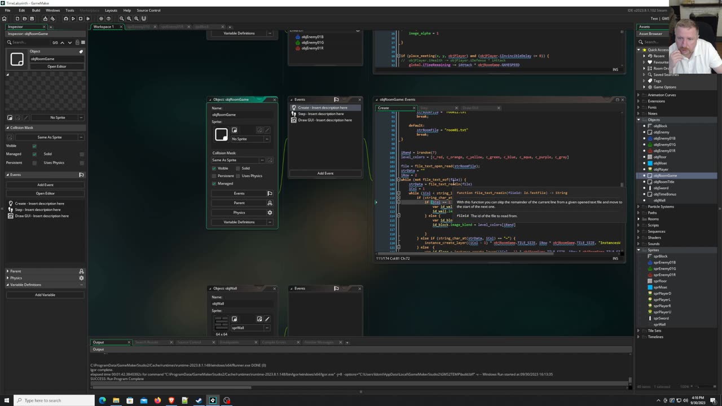Viewport: 722px width, 406px height.
Task: Toggle the Managed checkbox in Inspector
Action: (34, 154)
